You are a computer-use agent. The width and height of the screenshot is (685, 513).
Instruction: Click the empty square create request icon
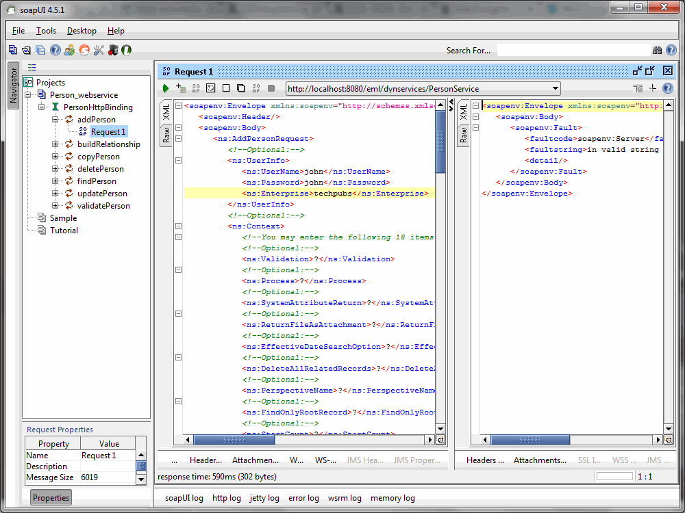226,88
